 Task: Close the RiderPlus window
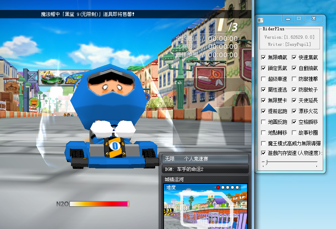click(314, 19)
